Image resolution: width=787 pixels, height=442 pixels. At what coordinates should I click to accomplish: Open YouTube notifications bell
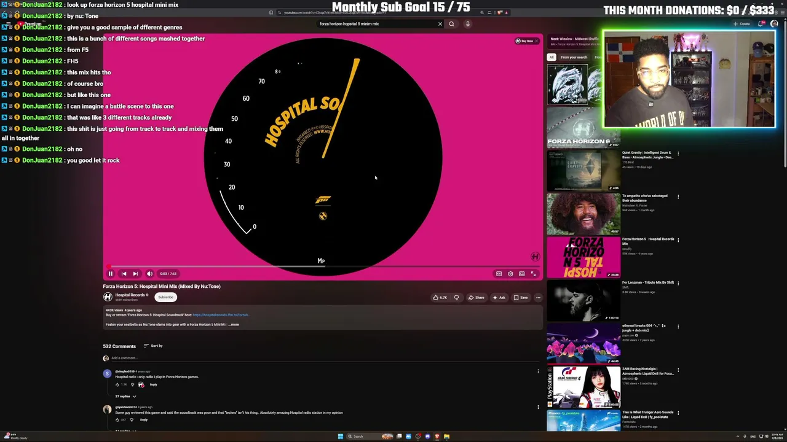pyautogui.click(x=761, y=24)
